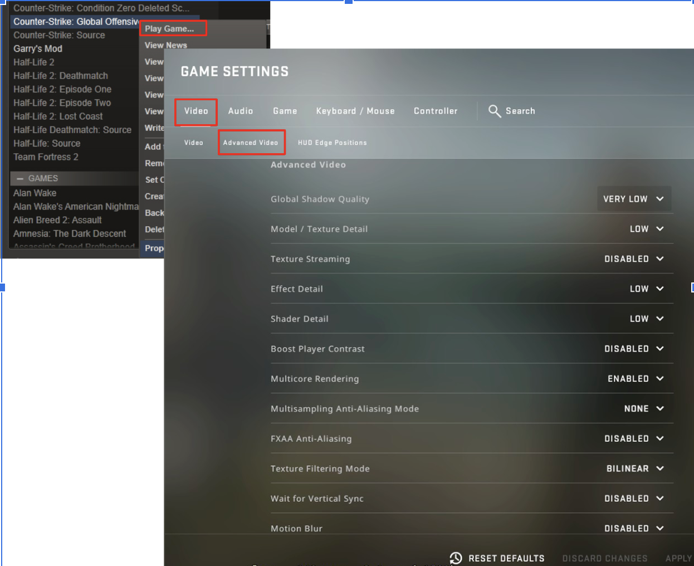Click the Reset Defaults clock icon
The width and height of the screenshot is (694, 566).
tap(456, 558)
